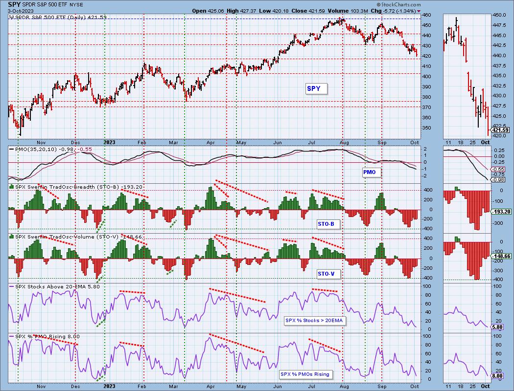Click the date '3-Oct-2023'
The image size is (514, 391).
pos(20,11)
